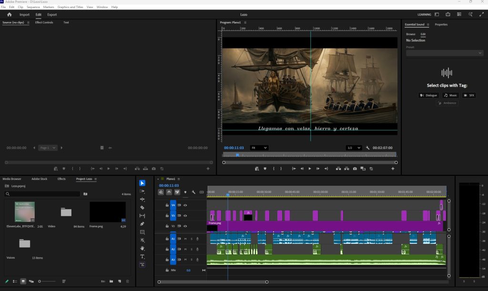The width and height of the screenshot is (488, 291).
Task: Open Program monitor button editor plus icon
Action: (393, 169)
